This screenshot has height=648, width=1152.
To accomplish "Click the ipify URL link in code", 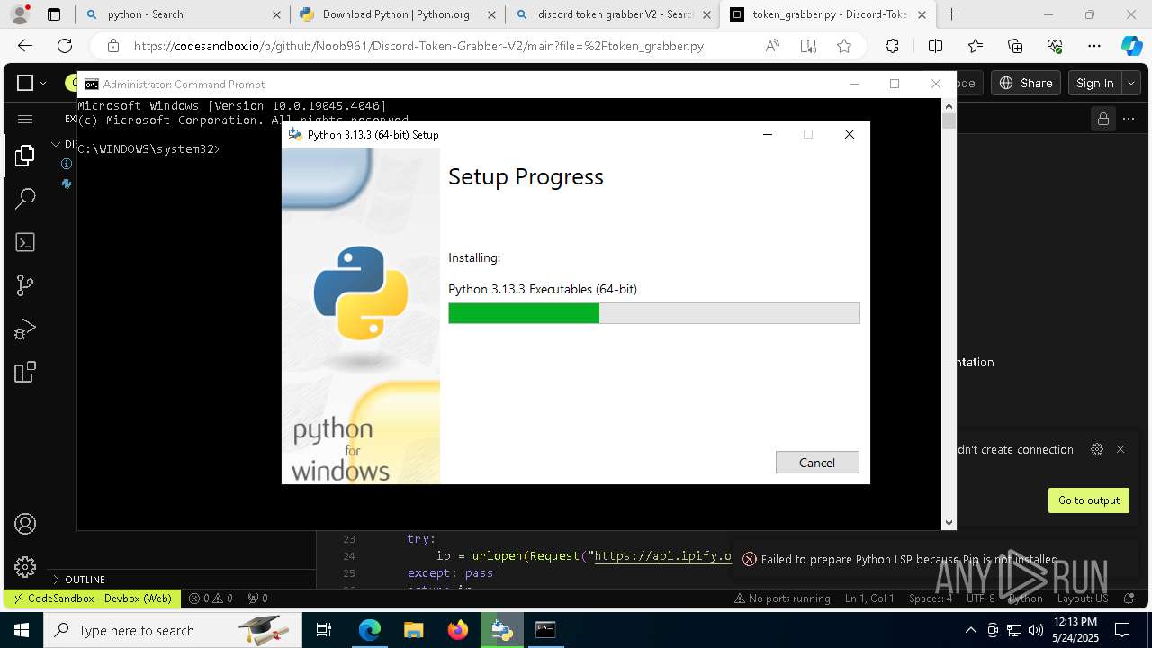I will 663,555.
